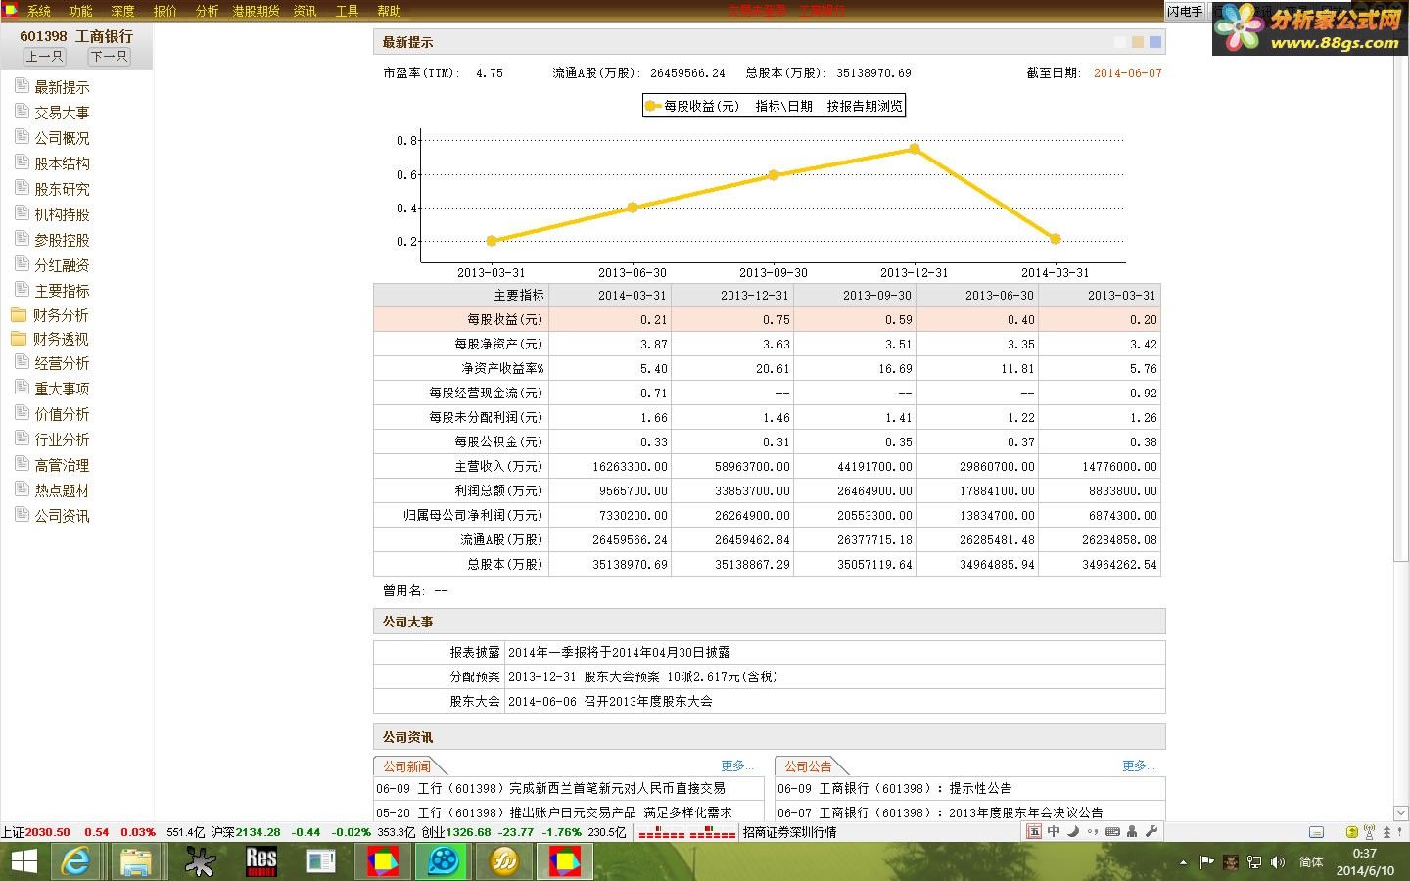Screen dimensions: 1410x881
Task: Switch to the 公司公告 tab
Action: click(x=809, y=766)
